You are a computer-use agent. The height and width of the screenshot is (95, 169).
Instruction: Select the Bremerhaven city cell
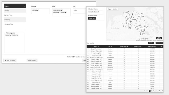pyautogui.click(x=110, y=68)
